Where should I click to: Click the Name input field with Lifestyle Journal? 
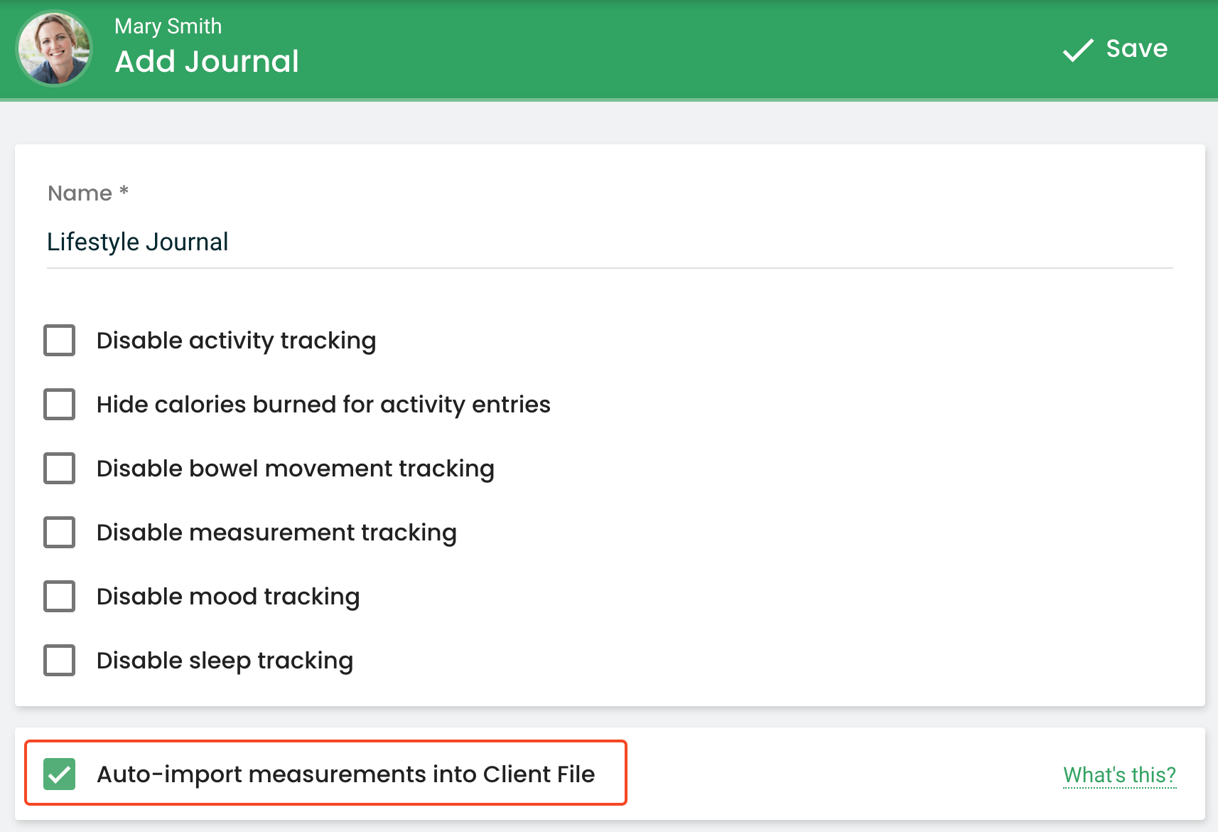click(x=609, y=242)
